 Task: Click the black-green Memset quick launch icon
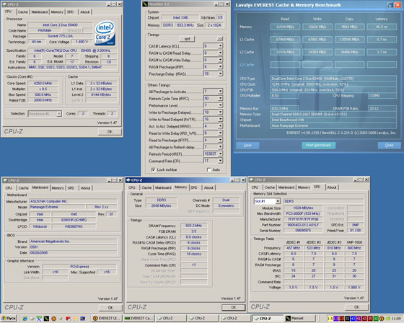[x=46, y=319]
